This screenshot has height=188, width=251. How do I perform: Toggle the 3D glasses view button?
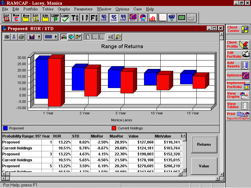click(64, 37)
